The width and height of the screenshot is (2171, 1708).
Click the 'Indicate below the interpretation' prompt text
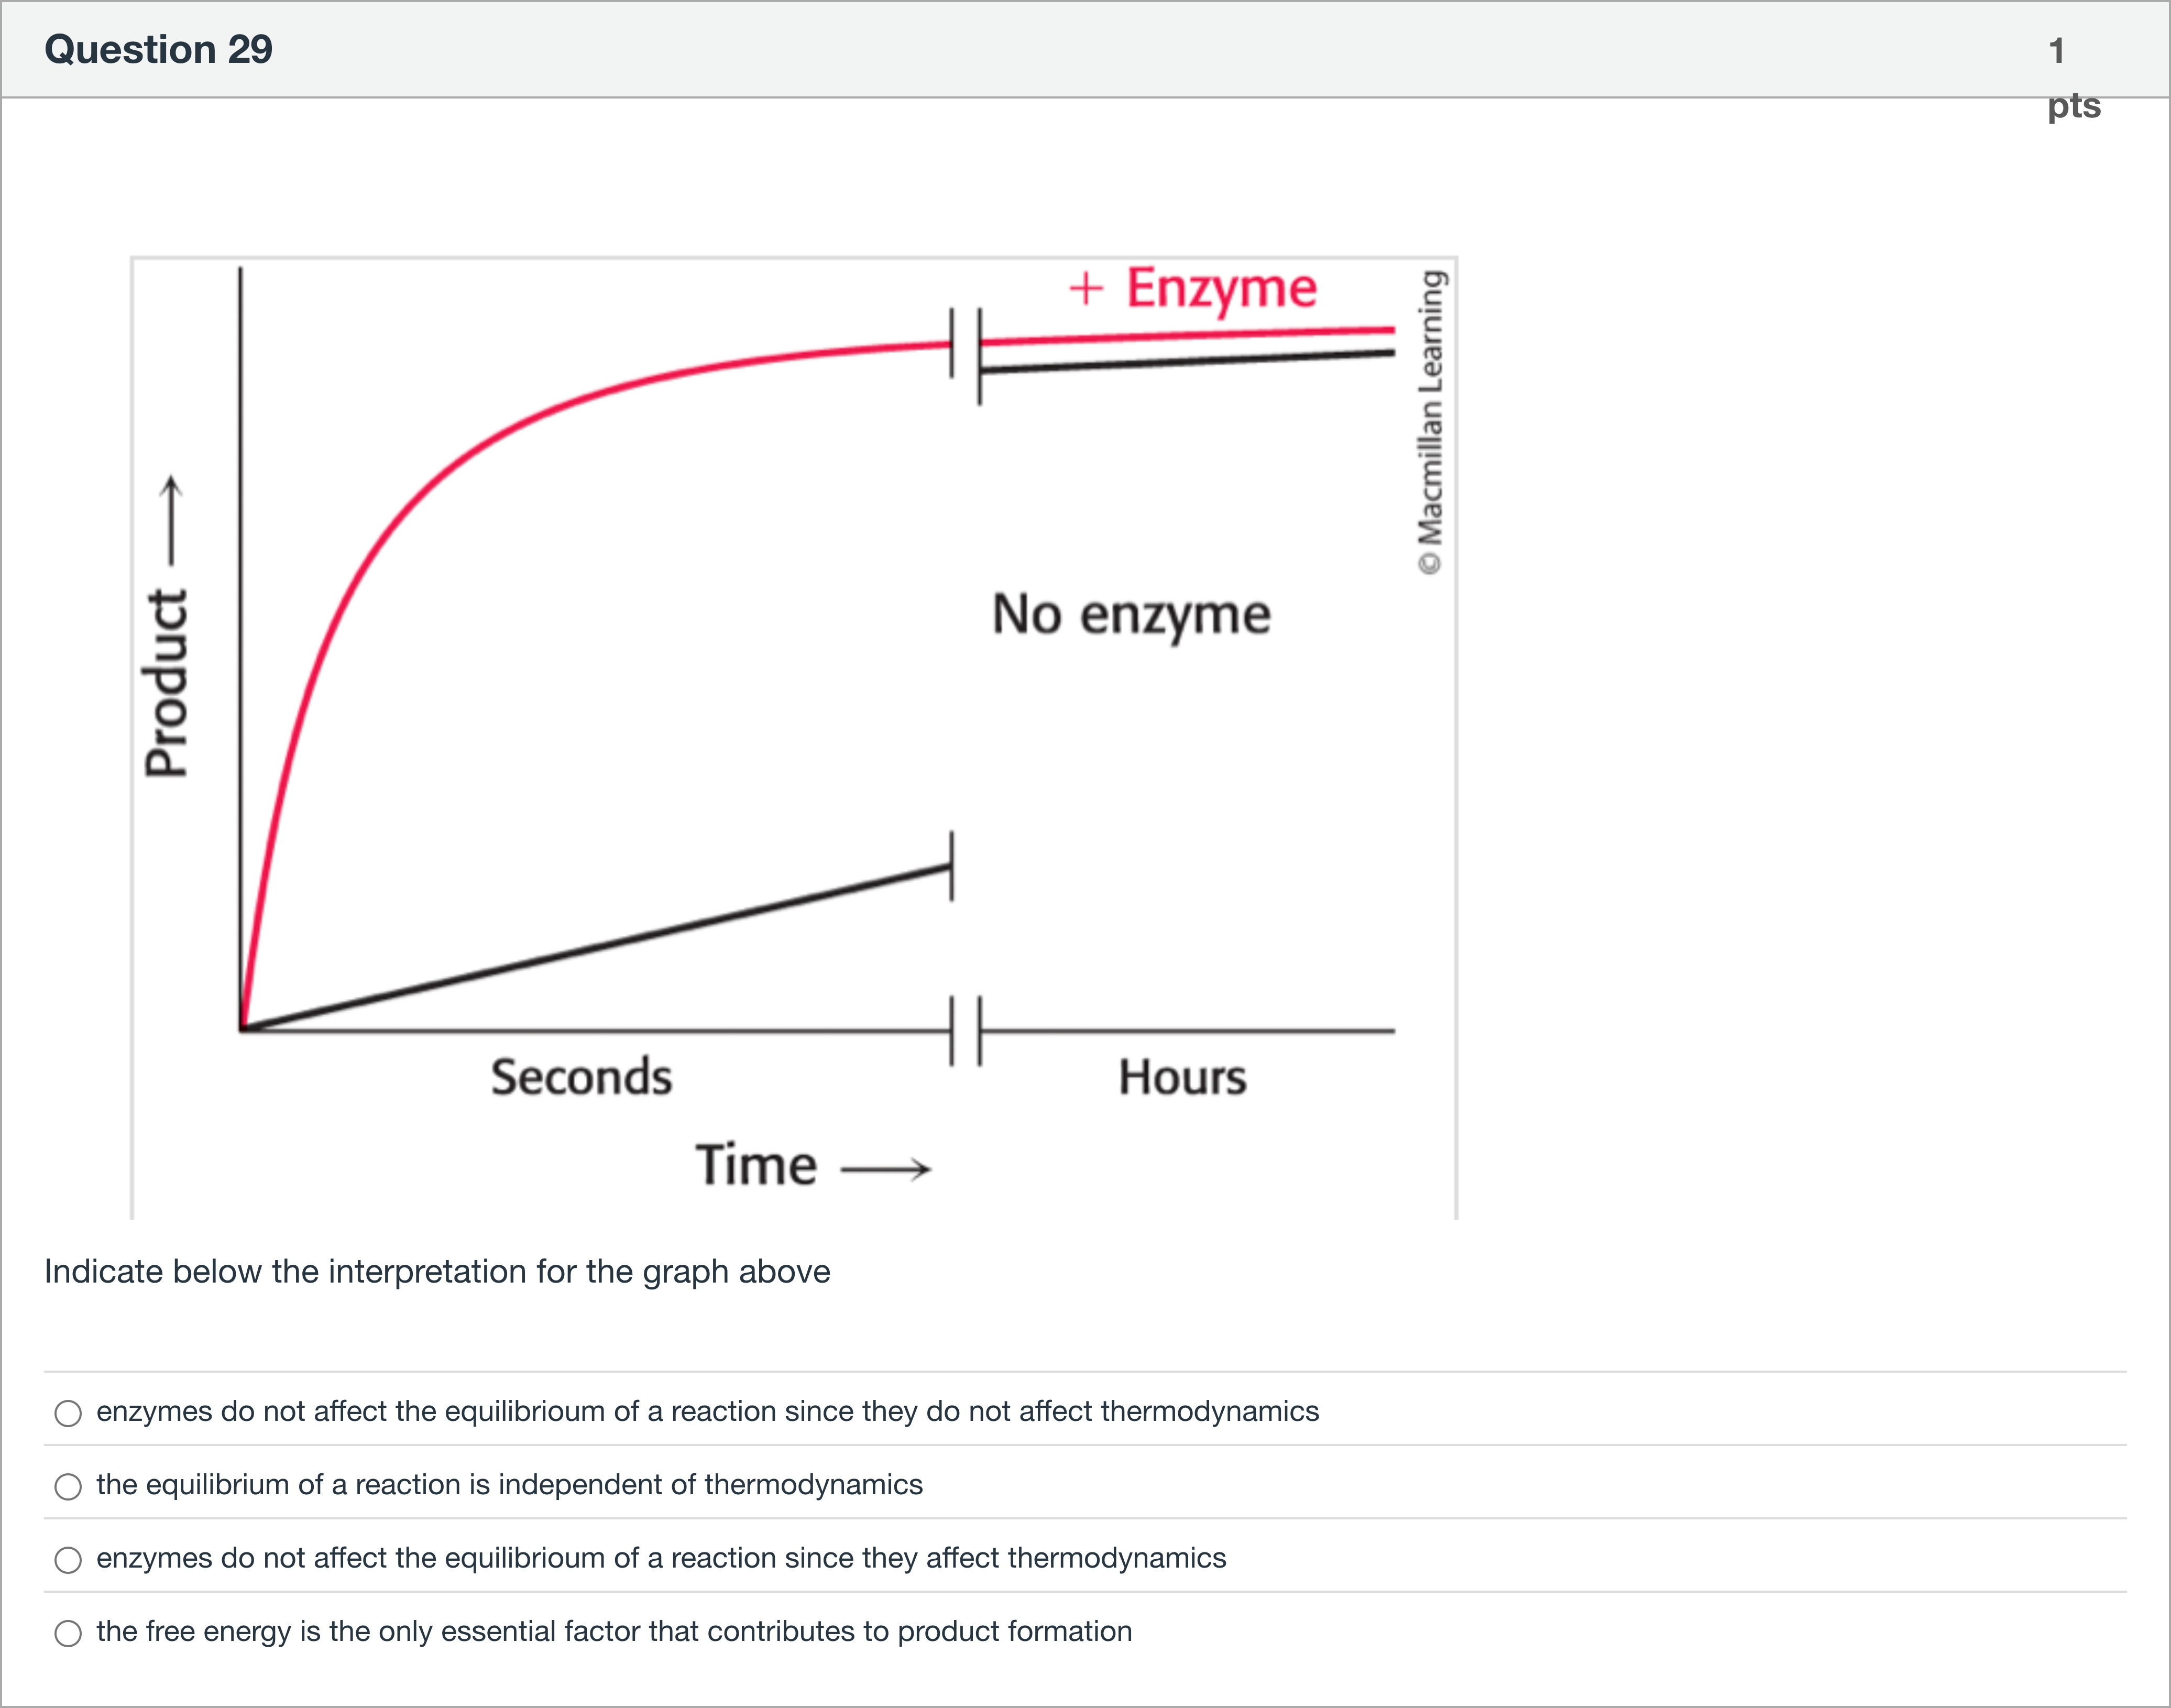[x=437, y=1272]
